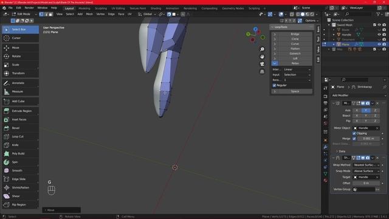The height and width of the screenshot is (219, 389).
Task: Collapse the LoopTools panel header
Action: pos(292,27)
